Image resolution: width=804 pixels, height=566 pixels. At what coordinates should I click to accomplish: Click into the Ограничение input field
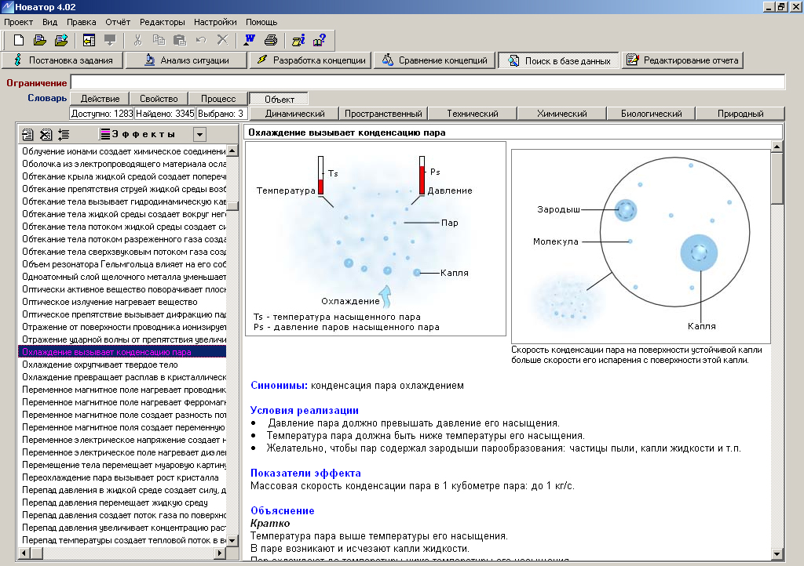tap(428, 82)
